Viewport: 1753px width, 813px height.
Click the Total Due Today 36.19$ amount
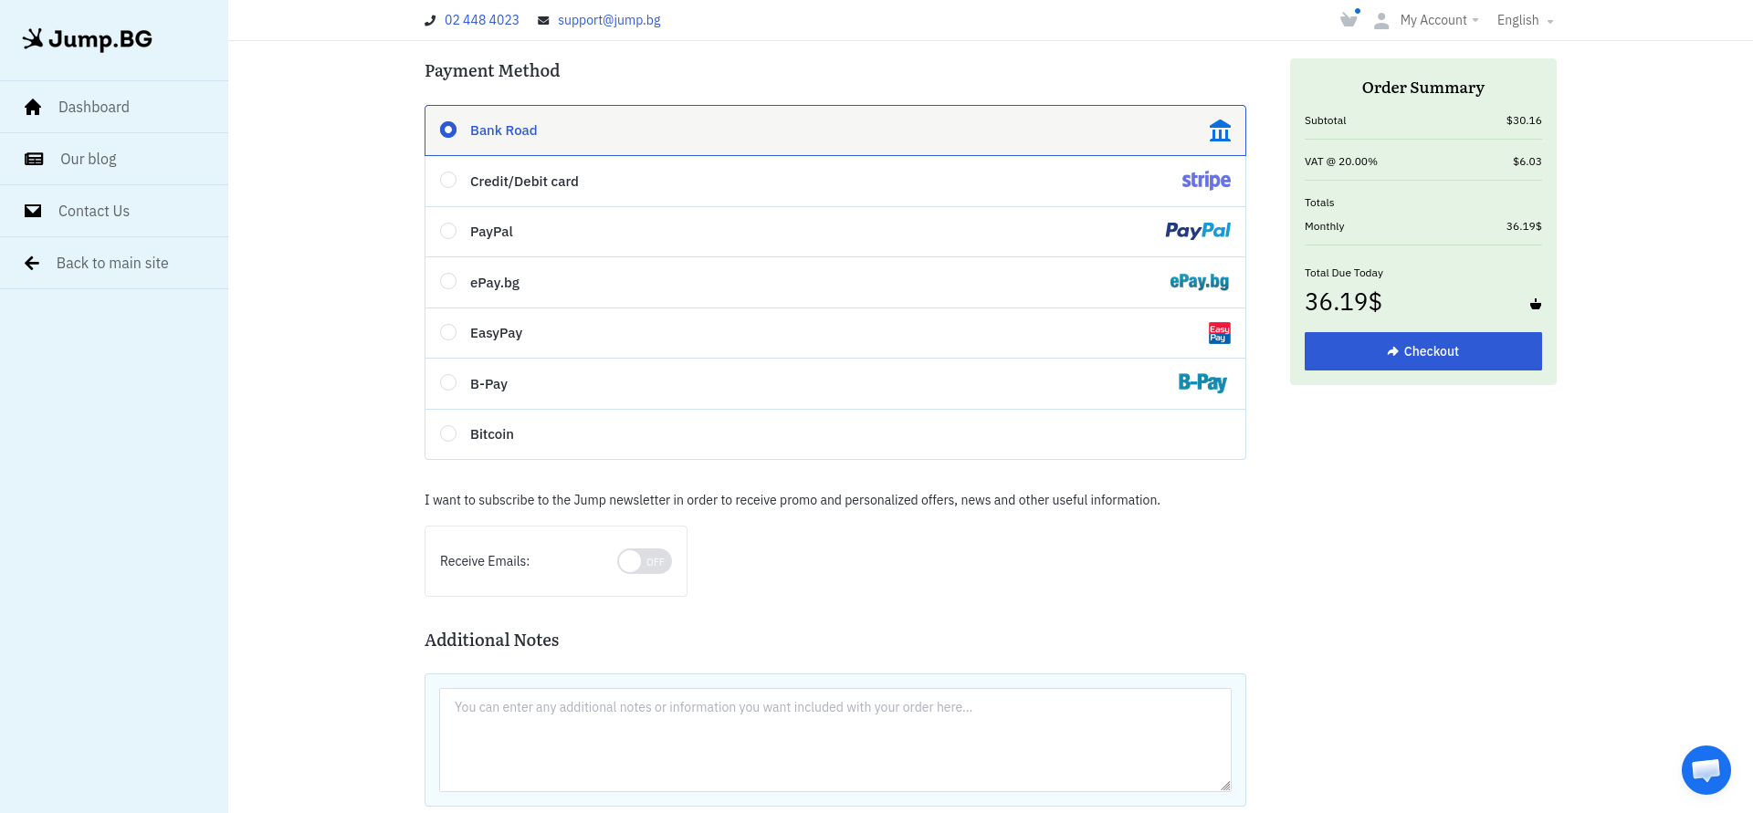1343,302
